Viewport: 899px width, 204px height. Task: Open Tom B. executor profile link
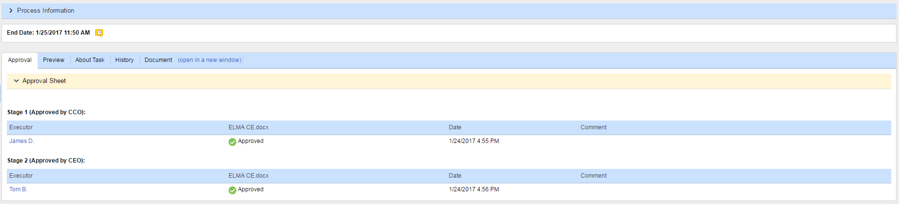[x=18, y=189]
